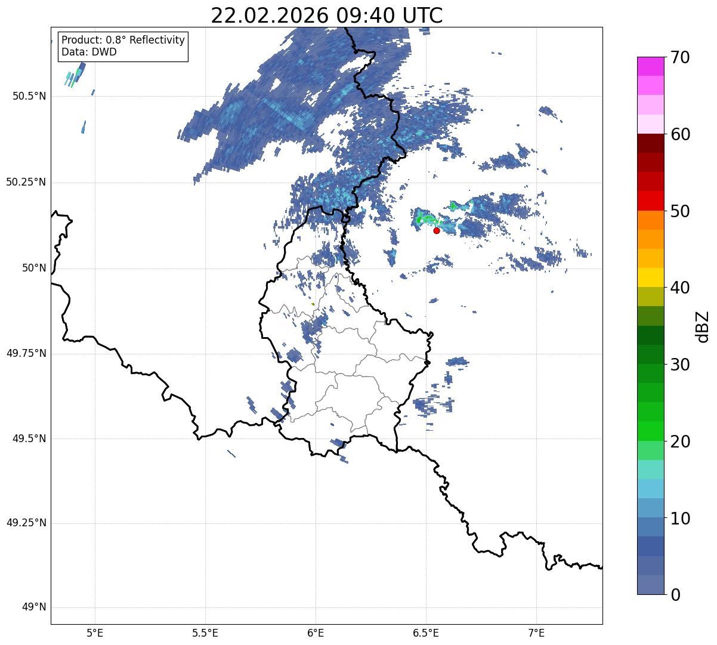Viewport: 717px width, 645px height.
Task: Click the 6.5°E longitude tick label
Action: (x=426, y=633)
